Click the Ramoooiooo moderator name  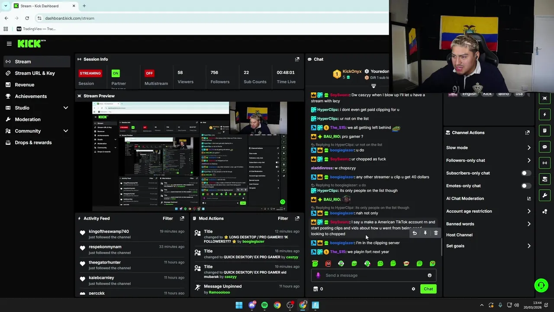[219, 292]
